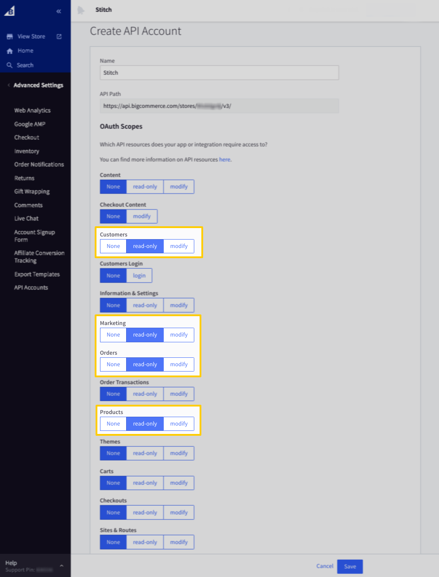Click the API Path field
This screenshot has height=577, width=439.
point(219,106)
